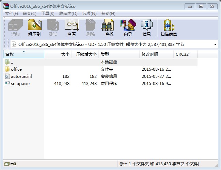Viewport: 221px width, 170px height.
Task: Open the 收藏夹(O) menu
Action: tap(68, 14)
